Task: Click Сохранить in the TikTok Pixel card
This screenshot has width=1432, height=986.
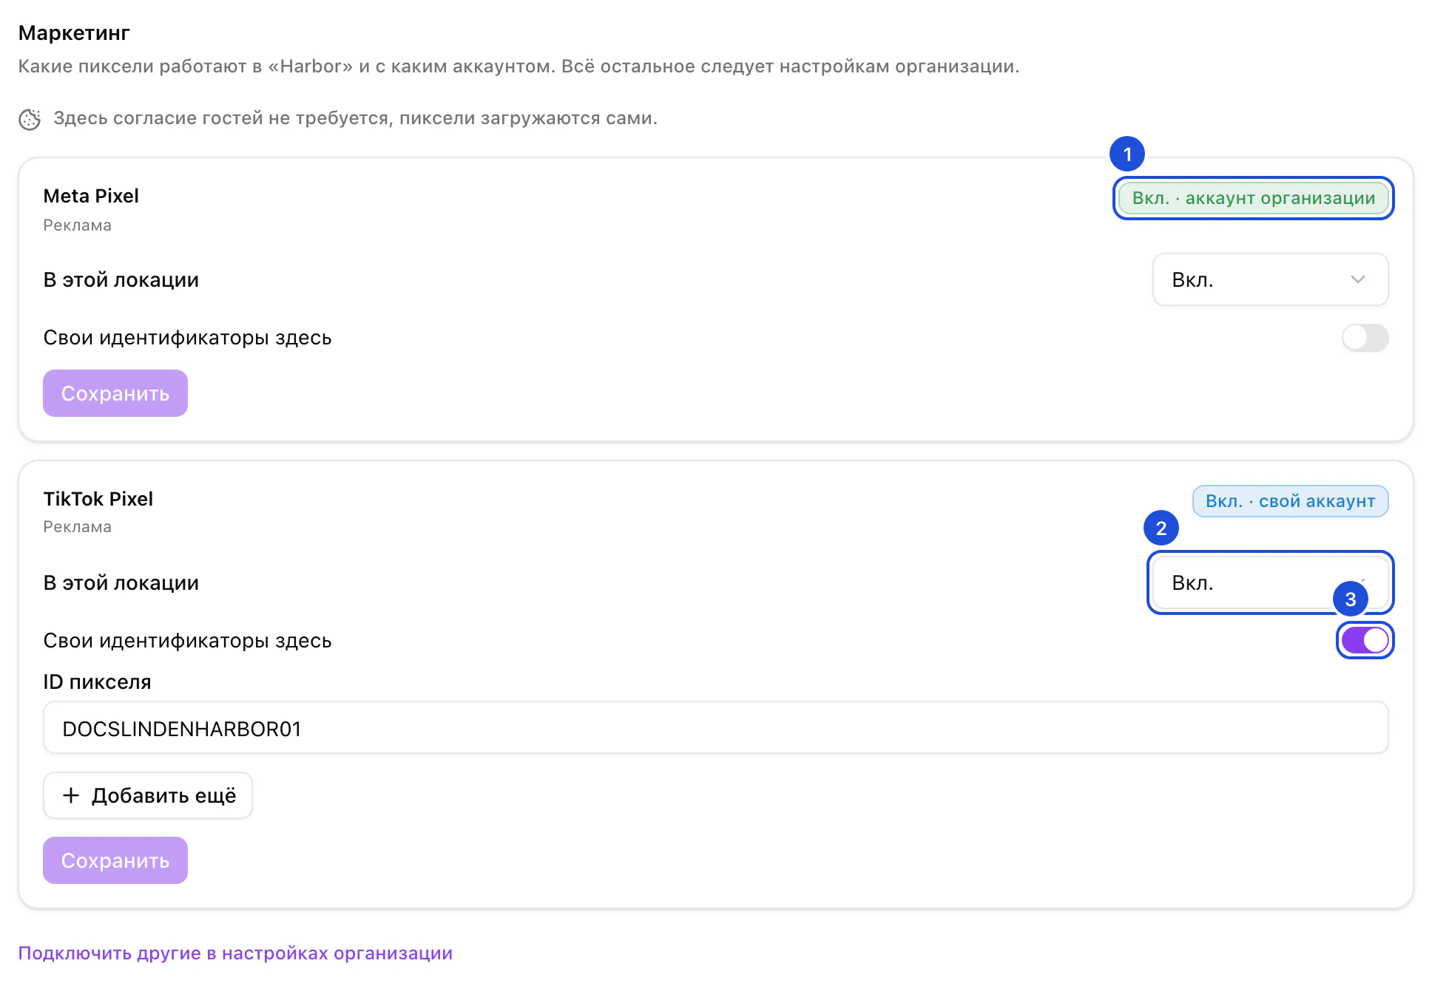Action: tap(115, 860)
